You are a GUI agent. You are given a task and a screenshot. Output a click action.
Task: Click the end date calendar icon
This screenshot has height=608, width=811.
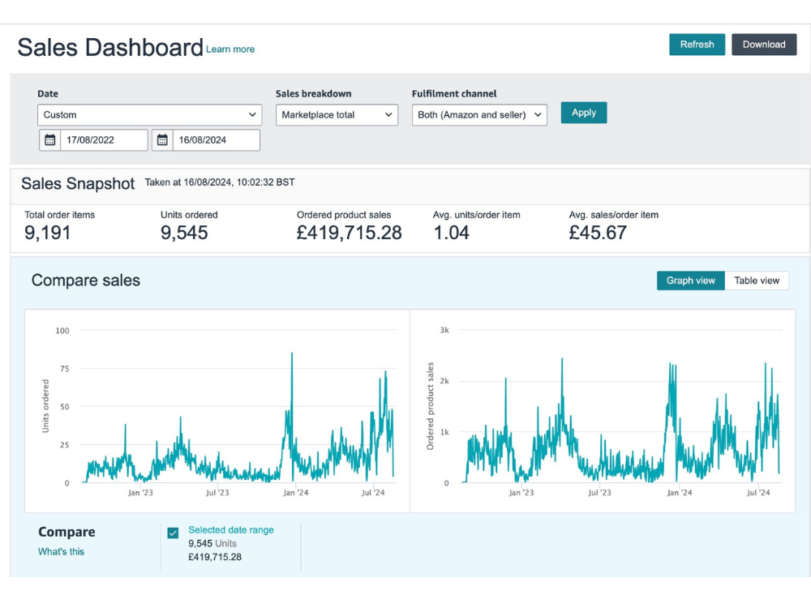pyautogui.click(x=162, y=140)
